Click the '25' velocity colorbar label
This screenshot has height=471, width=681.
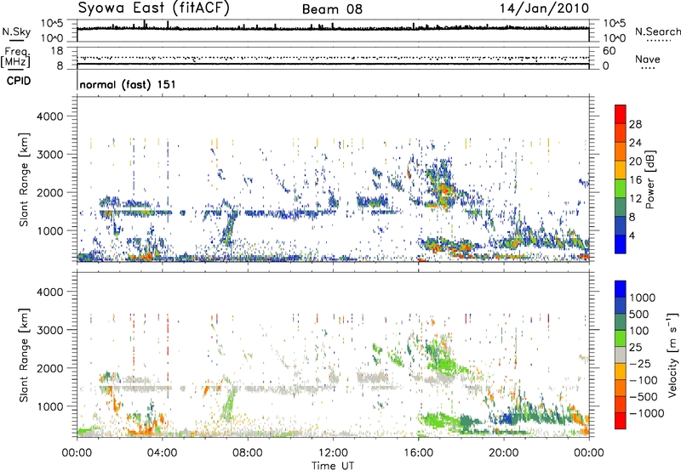tap(636, 347)
